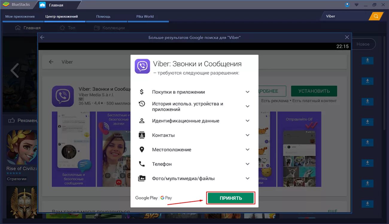Click the dollar sign purchases icon
389x224 pixels.
(142, 92)
